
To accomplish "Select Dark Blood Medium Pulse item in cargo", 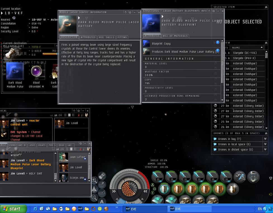I will pos(15,75).
